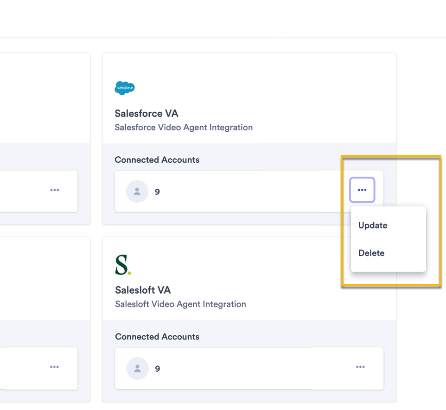Open the Salesloft VA account's three-dot menu
The width and height of the screenshot is (446, 410).
[x=360, y=367]
